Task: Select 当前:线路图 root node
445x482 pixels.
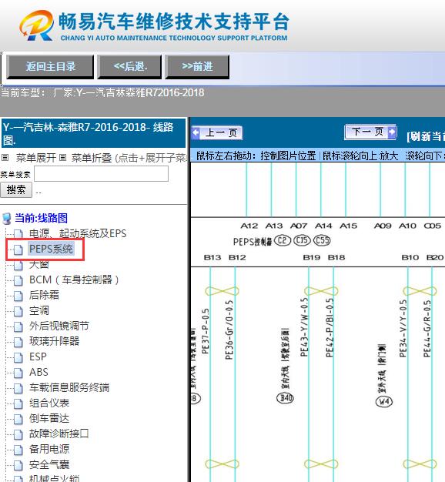Action: (41, 218)
